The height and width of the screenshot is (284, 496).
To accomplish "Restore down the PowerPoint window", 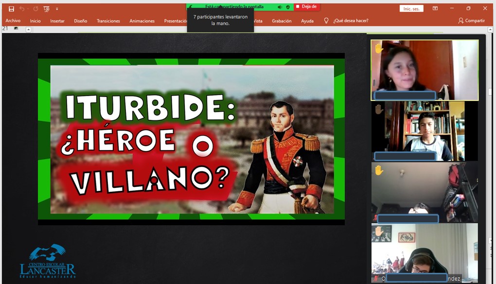I will (x=468, y=9).
